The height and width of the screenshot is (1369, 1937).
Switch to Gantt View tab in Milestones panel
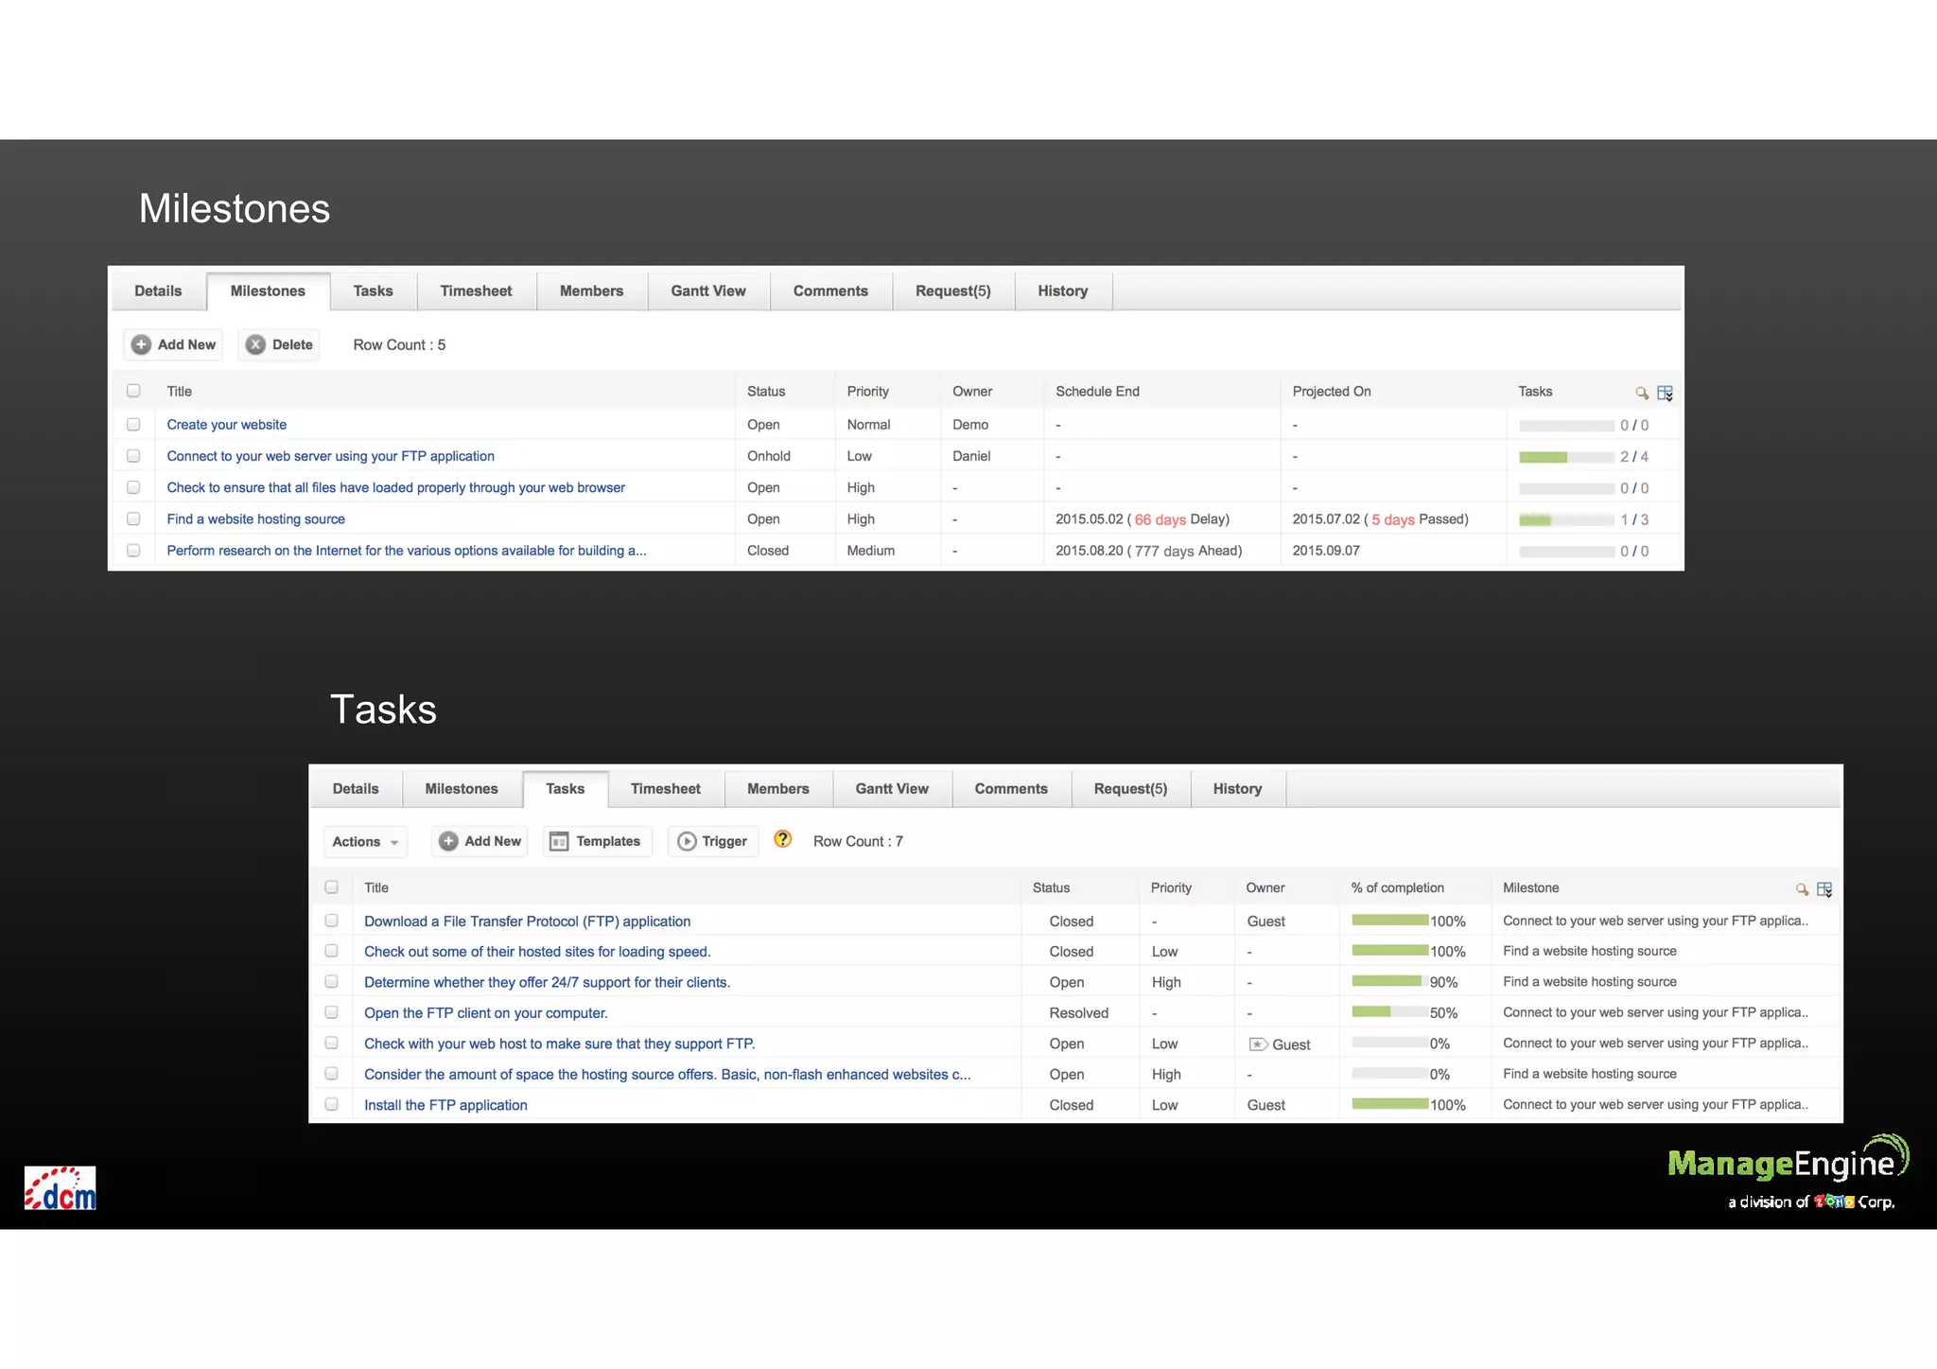point(708,290)
